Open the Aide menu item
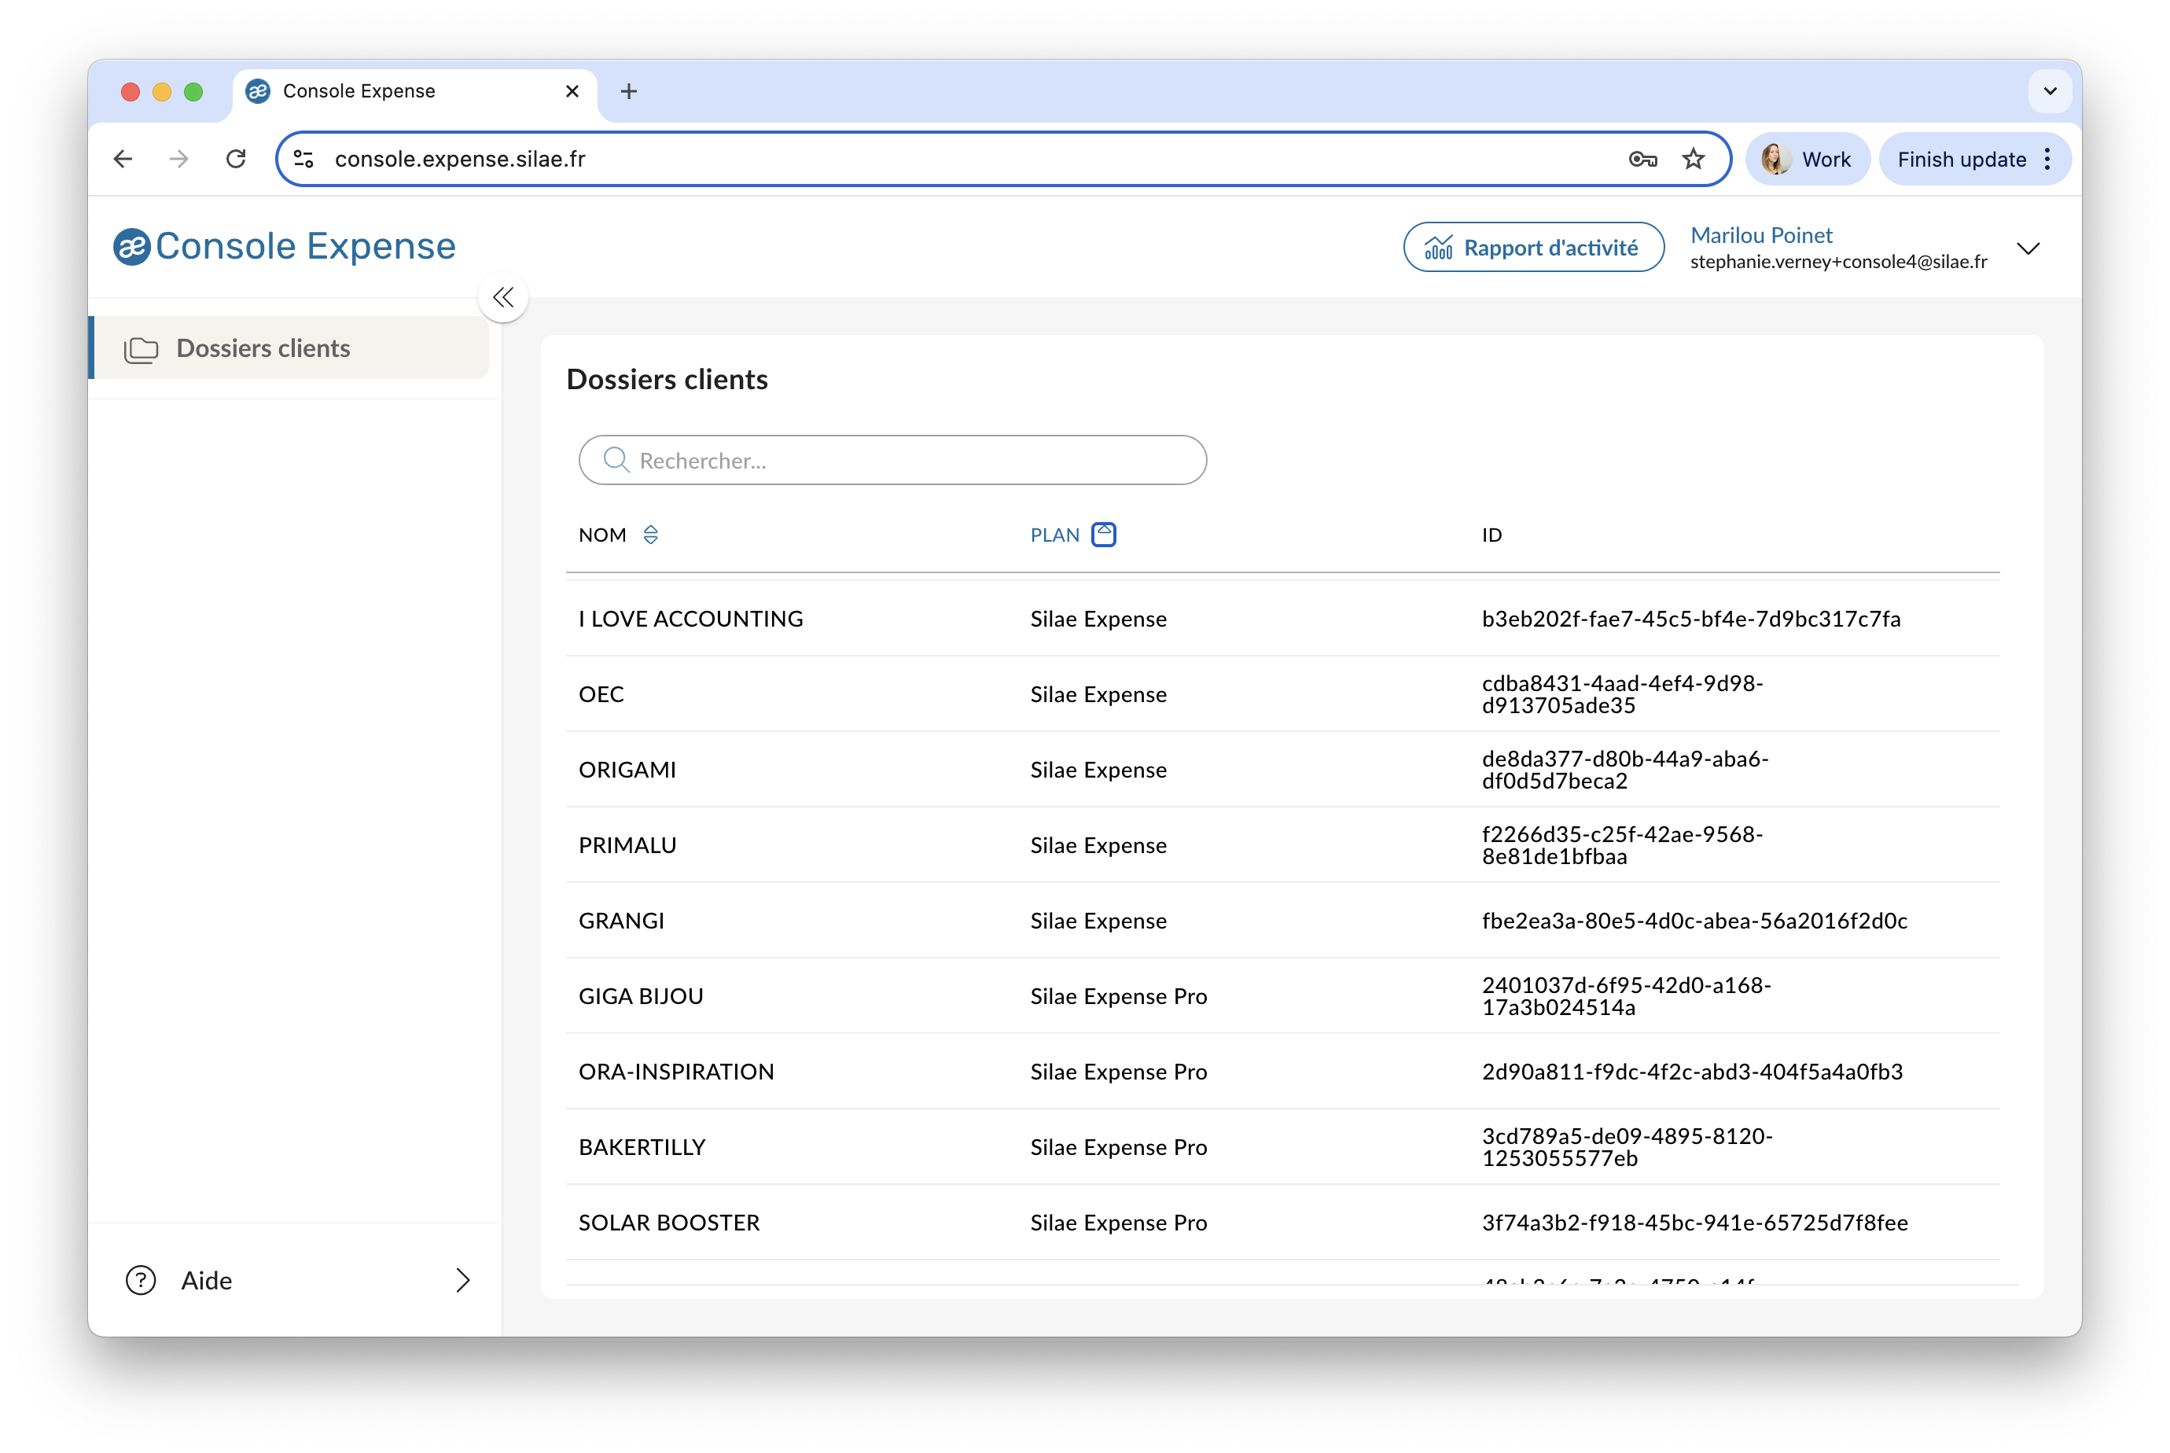The height and width of the screenshot is (1453, 2170). pos(296,1281)
